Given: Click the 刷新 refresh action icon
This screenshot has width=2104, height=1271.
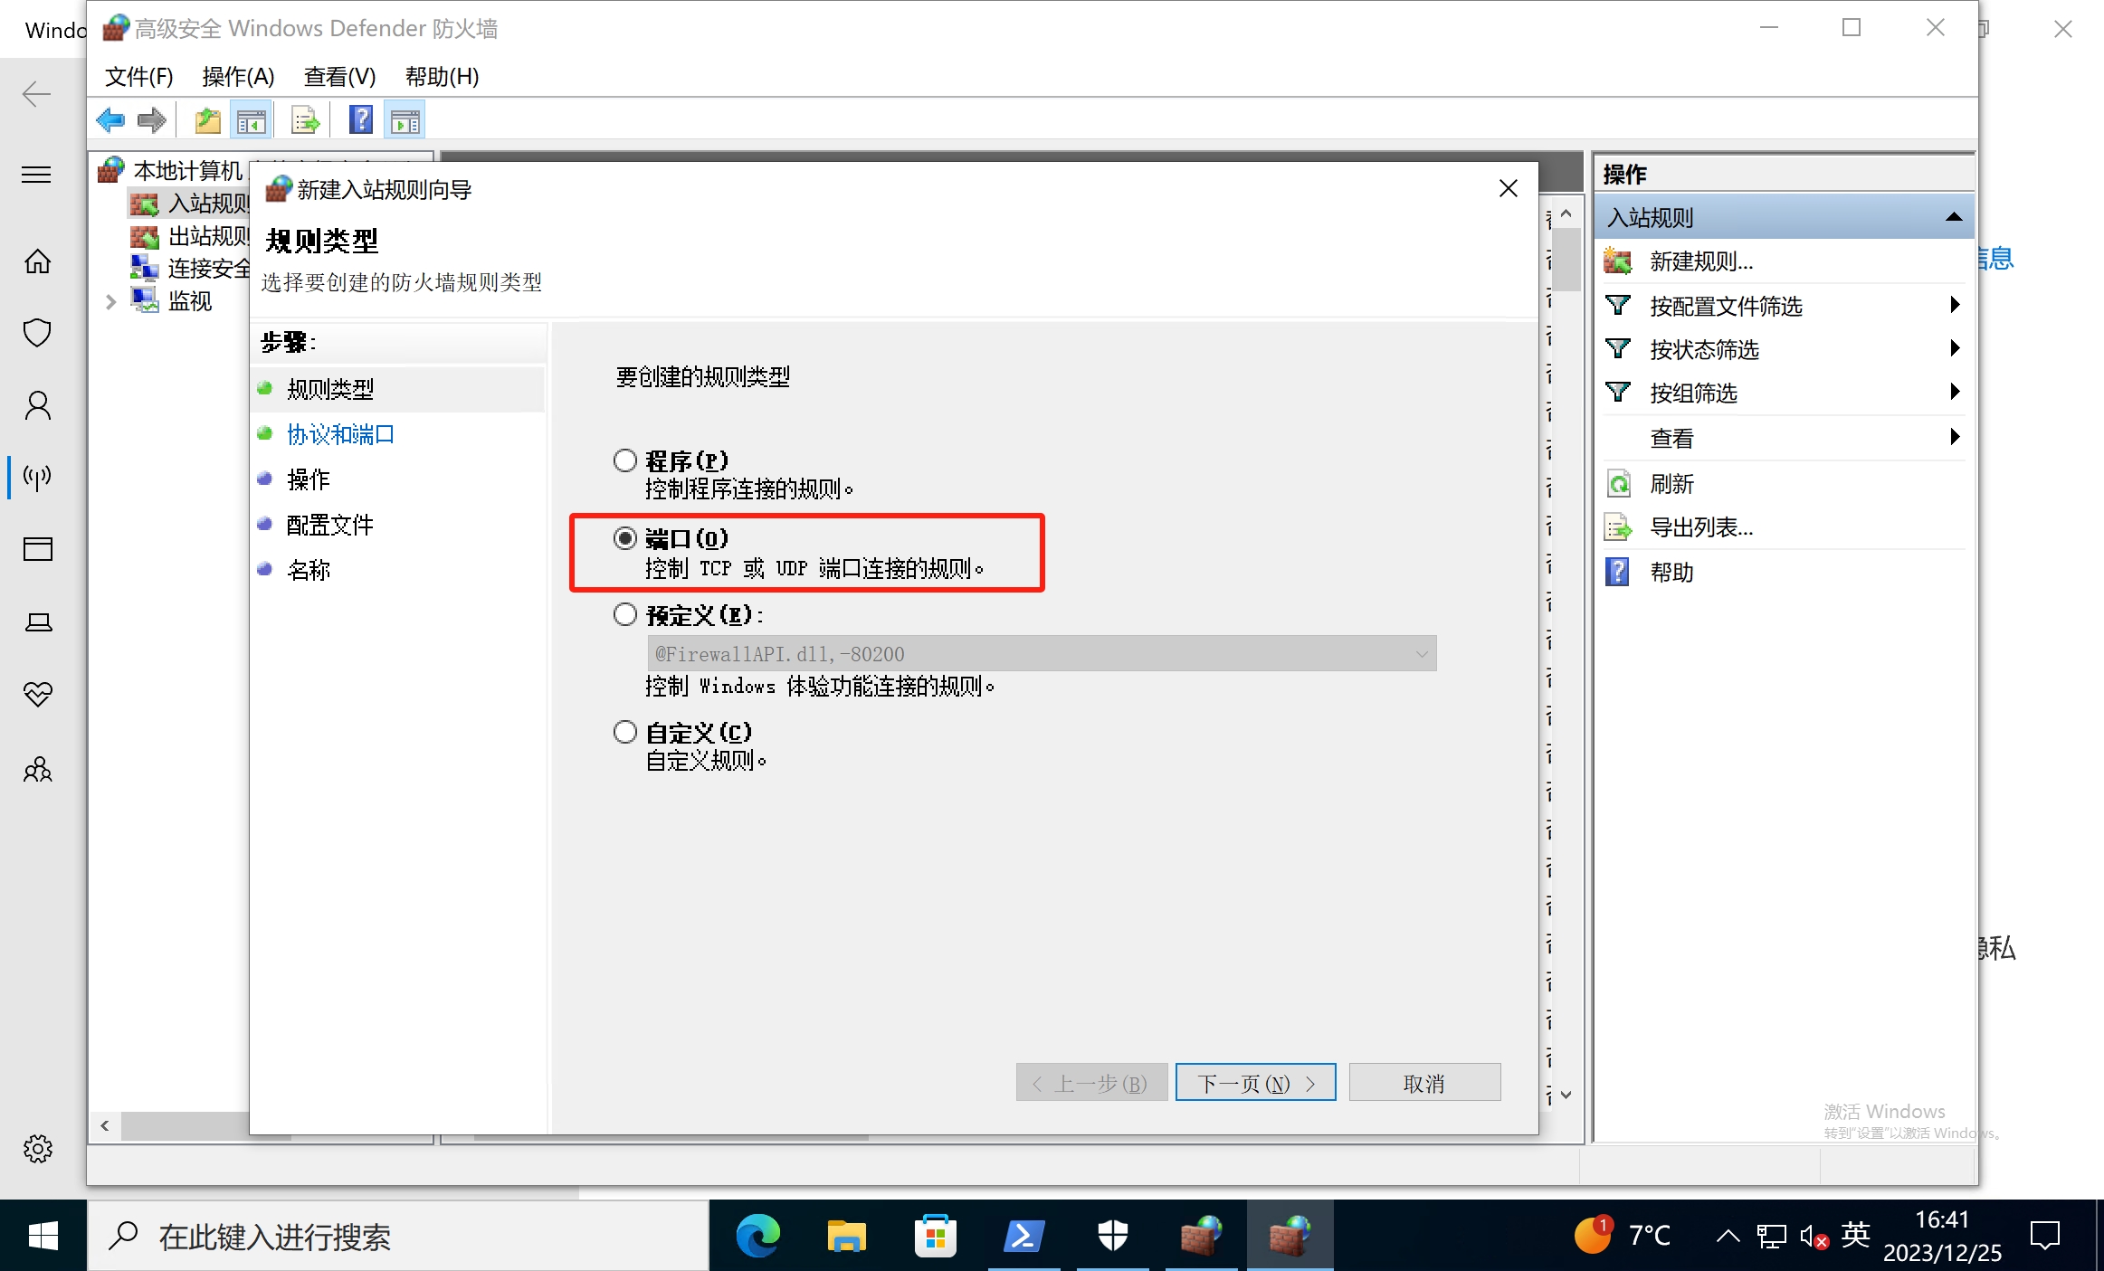Looking at the screenshot, I should pos(1618,484).
